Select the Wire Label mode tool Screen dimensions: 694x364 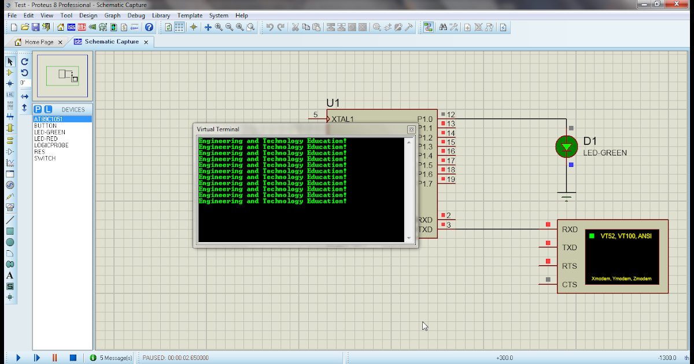coord(10,94)
